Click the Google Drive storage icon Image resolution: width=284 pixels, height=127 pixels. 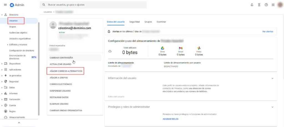[x=163, y=48]
